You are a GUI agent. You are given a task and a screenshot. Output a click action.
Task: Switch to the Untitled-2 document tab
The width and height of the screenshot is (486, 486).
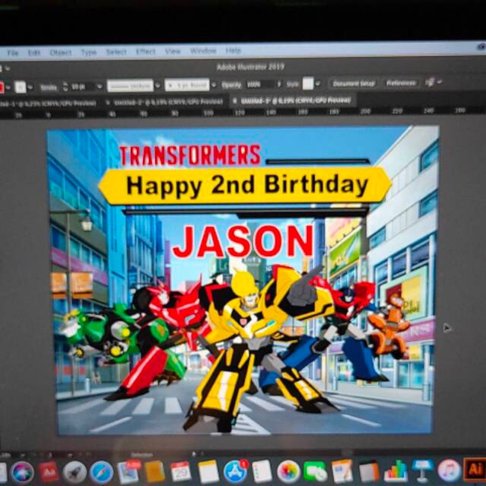(163, 101)
